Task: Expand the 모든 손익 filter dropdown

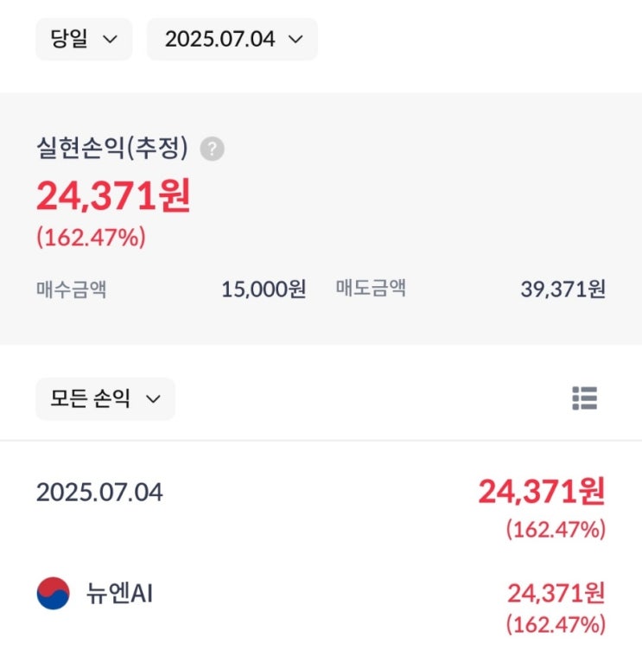Action: click(105, 398)
